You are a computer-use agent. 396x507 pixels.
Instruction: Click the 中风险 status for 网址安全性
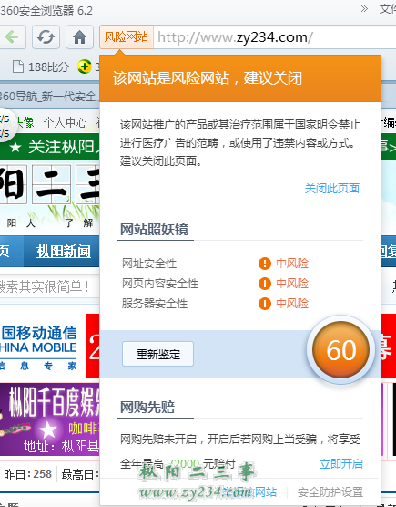click(x=292, y=264)
